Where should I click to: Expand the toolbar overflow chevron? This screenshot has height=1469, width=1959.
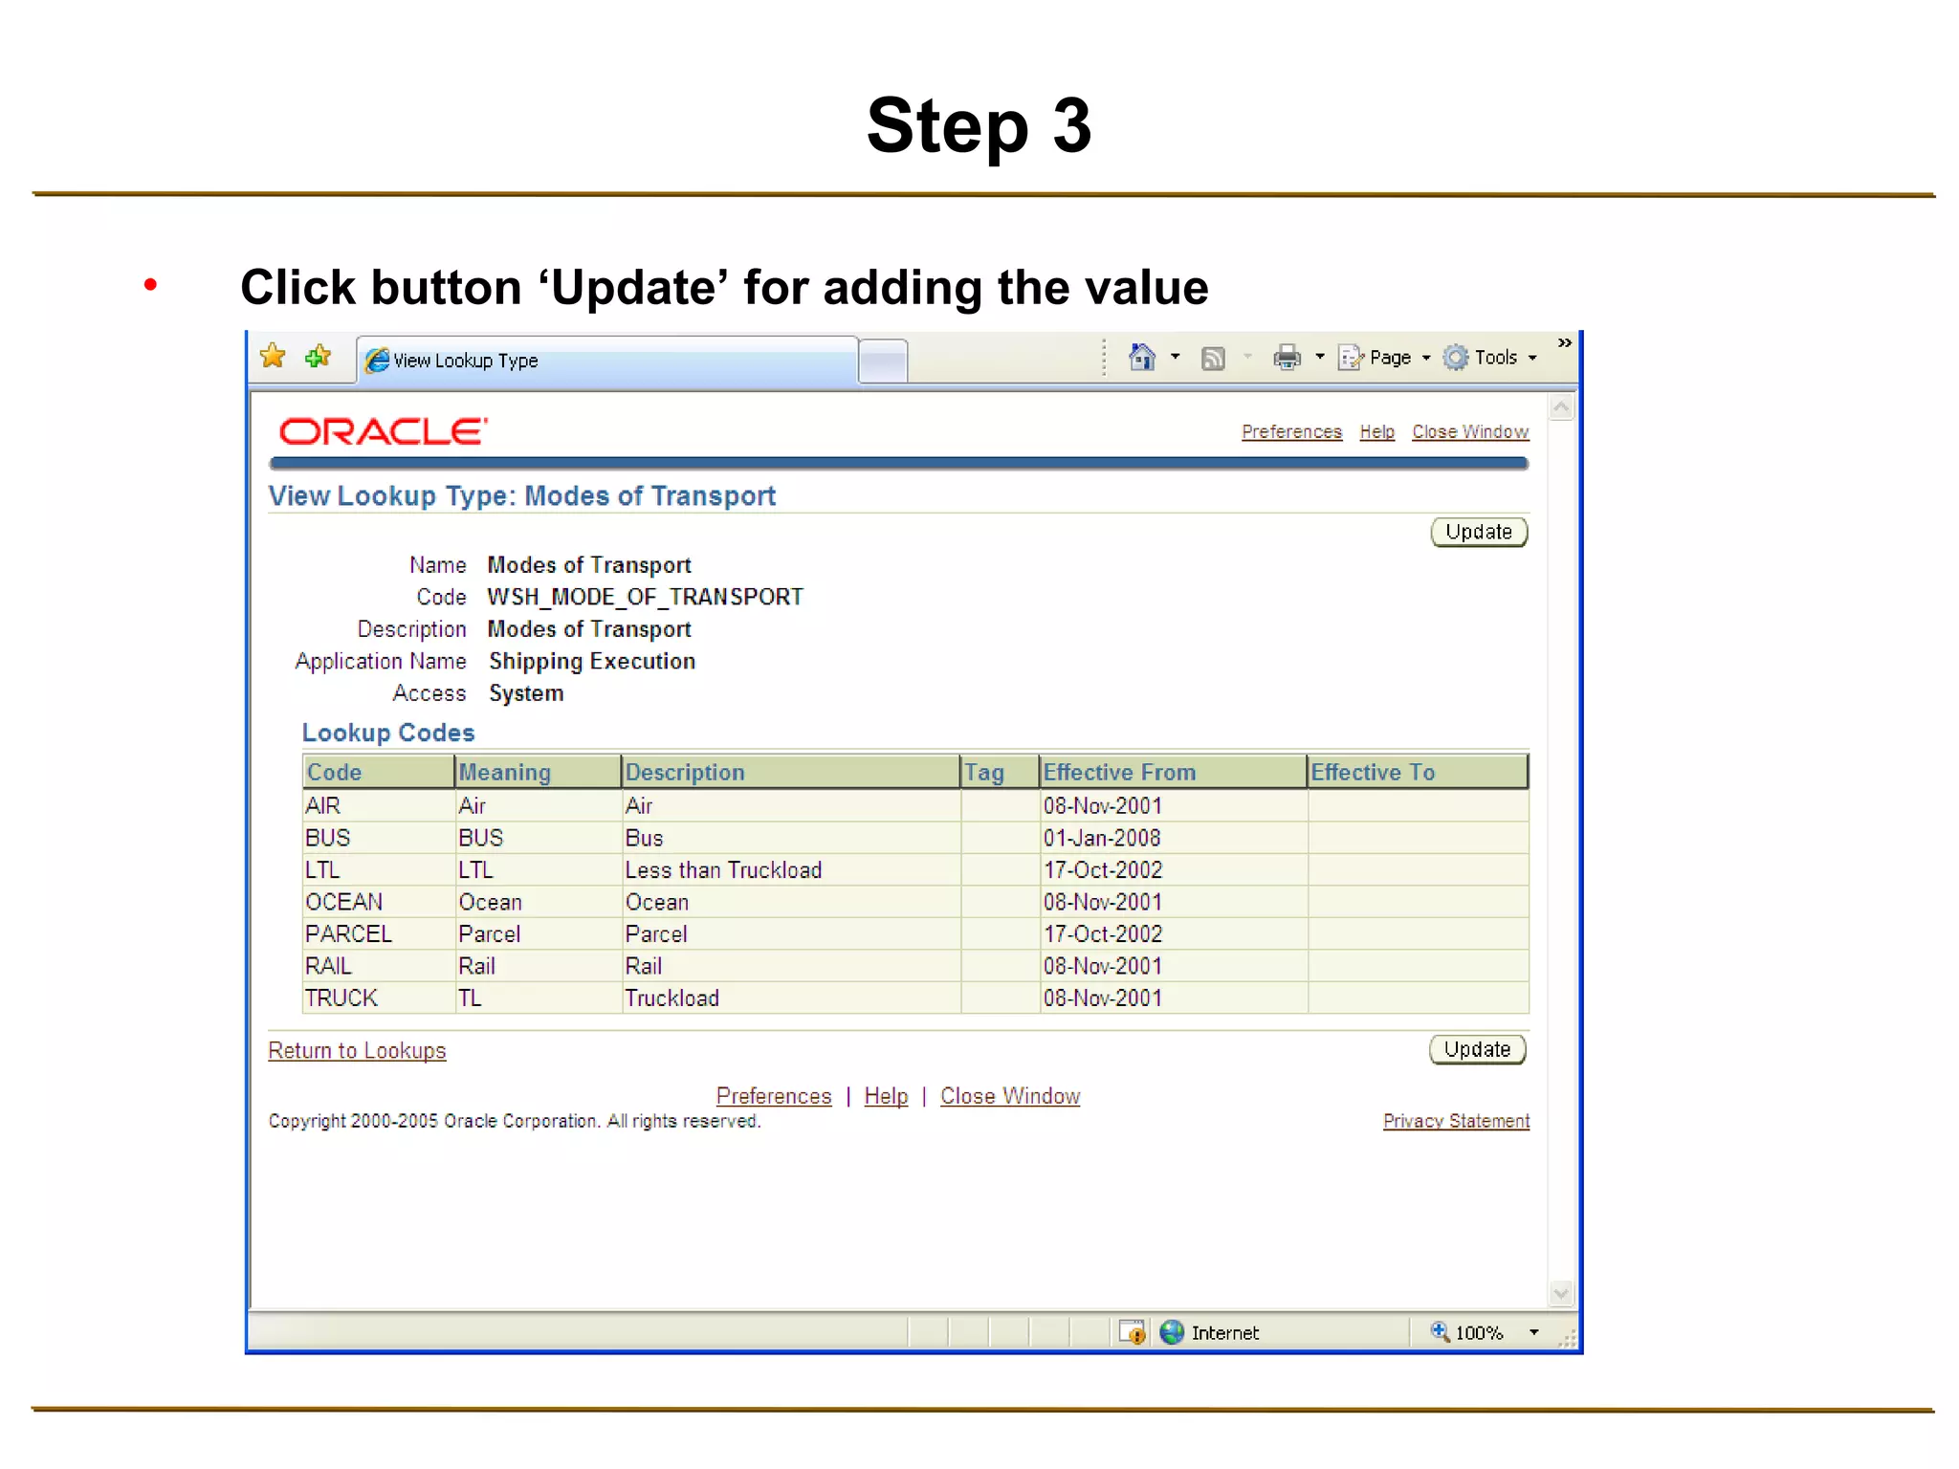tap(1565, 343)
